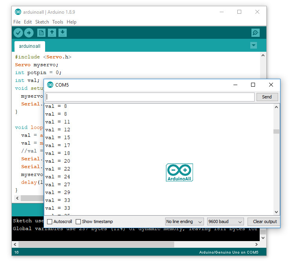
Task: Open the No line ending dropdown
Action: pyautogui.click(x=184, y=221)
